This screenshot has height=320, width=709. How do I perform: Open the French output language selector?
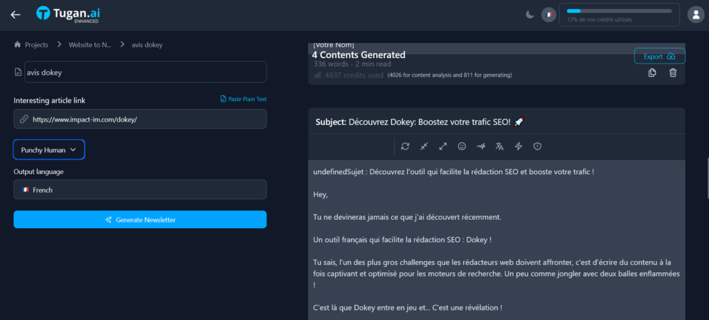140,189
